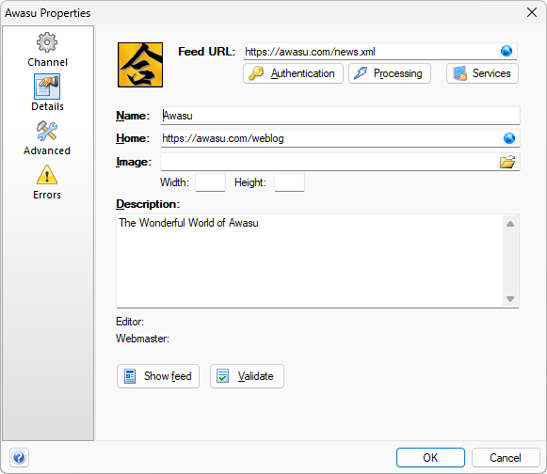547x474 pixels.
Task: Click the Height input box
Action: click(x=289, y=182)
